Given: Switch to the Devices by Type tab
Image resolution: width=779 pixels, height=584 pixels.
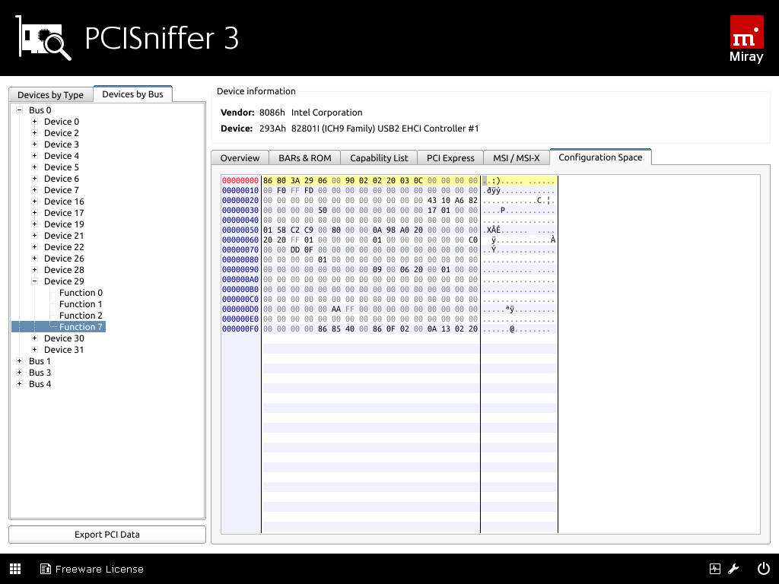Looking at the screenshot, I should (x=50, y=95).
